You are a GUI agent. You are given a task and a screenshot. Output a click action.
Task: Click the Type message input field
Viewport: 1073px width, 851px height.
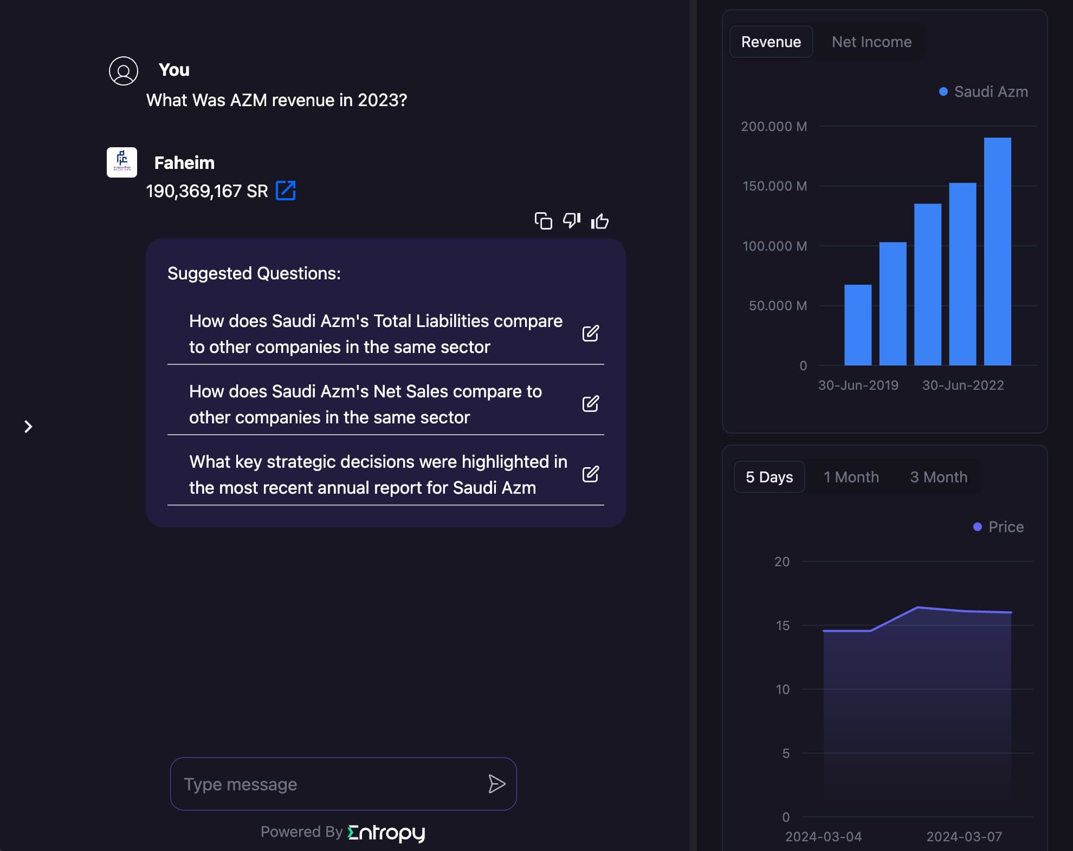(x=344, y=784)
